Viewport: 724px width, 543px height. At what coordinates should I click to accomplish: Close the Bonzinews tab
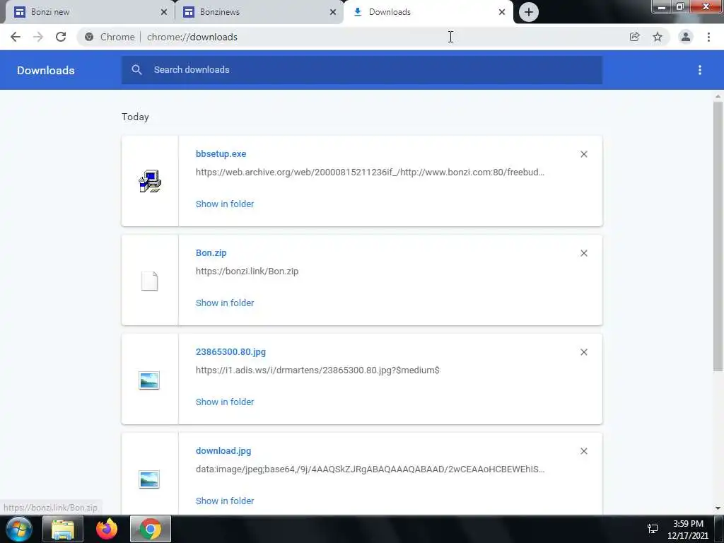coord(333,12)
